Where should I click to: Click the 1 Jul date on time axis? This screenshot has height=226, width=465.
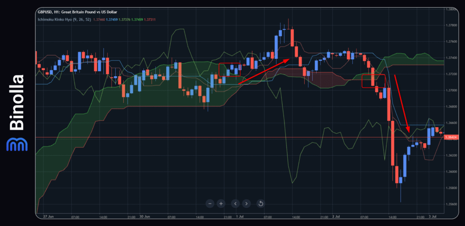(240, 217)
